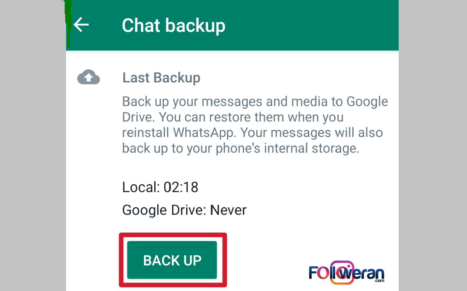This screenshot has width=467, height=291.
Task: Click 'Drive. You can restore' description line
Action: pos(233,117)
